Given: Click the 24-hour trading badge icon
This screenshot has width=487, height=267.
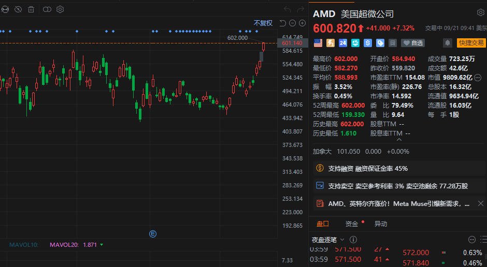Looking at the screenshot, I should click(x=343, y=43).
